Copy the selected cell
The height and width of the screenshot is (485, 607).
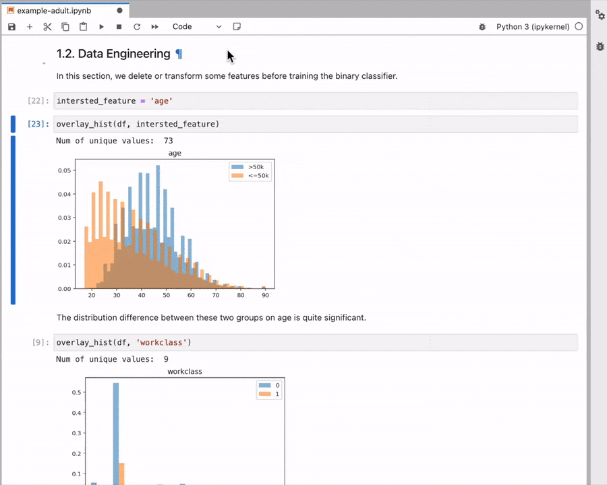(65, 27)
